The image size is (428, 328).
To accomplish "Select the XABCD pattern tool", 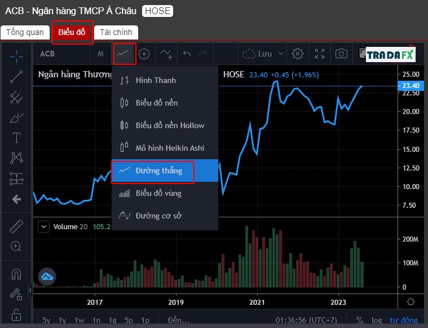I will 16,158.
